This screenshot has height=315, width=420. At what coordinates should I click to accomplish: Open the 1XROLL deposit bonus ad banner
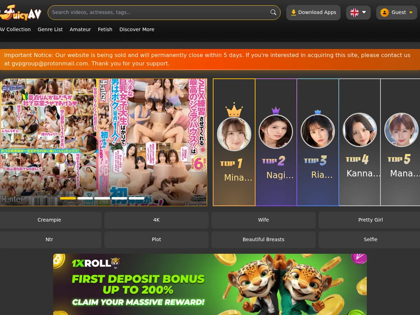(x=210, y=284)
